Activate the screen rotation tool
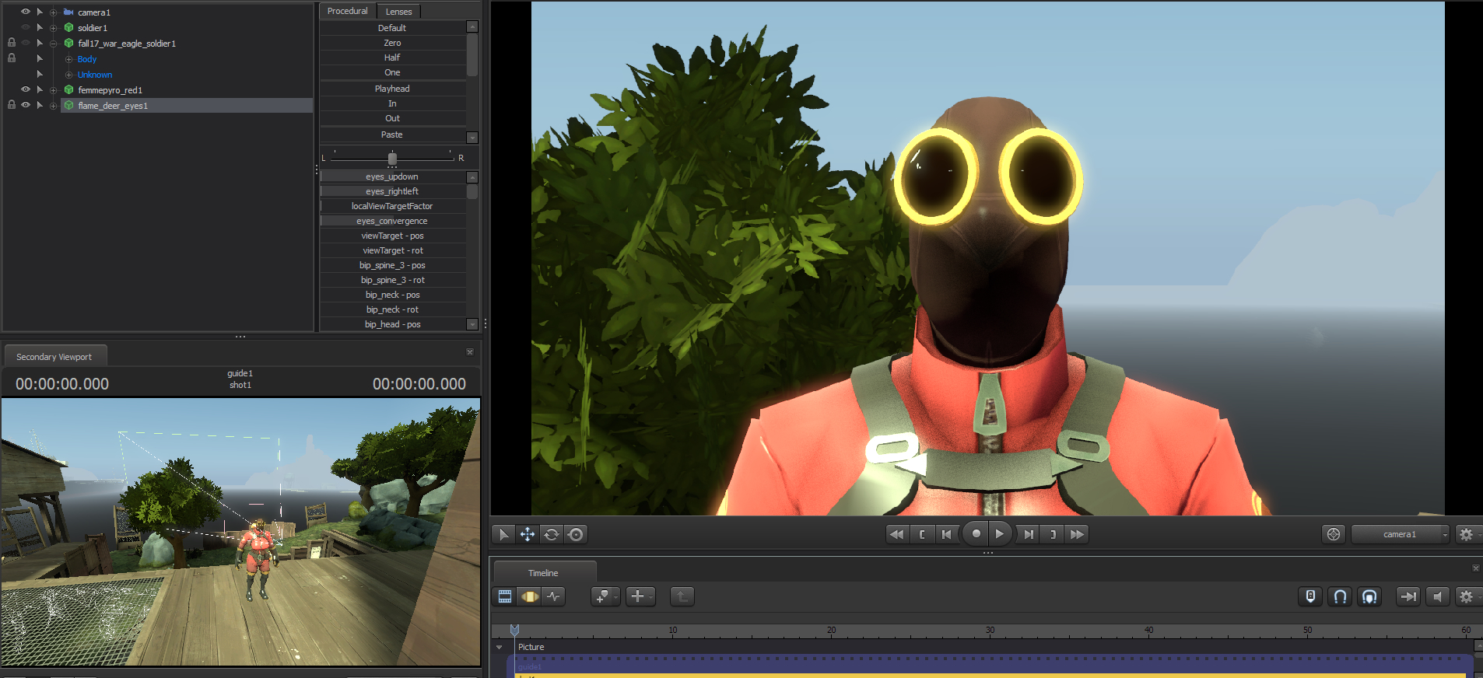The width and height of the screenshot is (1483, 678). point(576,534)
